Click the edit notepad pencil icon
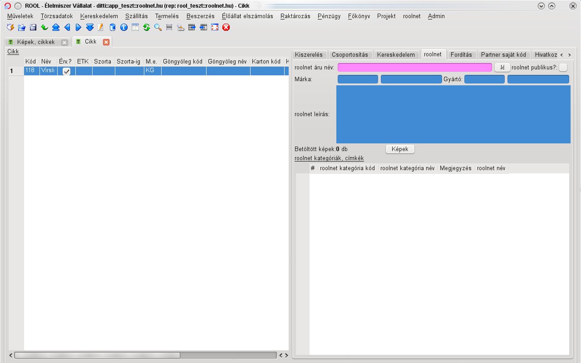 coord(101,27)
